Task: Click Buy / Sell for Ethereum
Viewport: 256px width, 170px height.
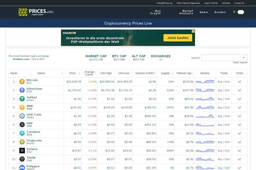Action: [224, 90]
